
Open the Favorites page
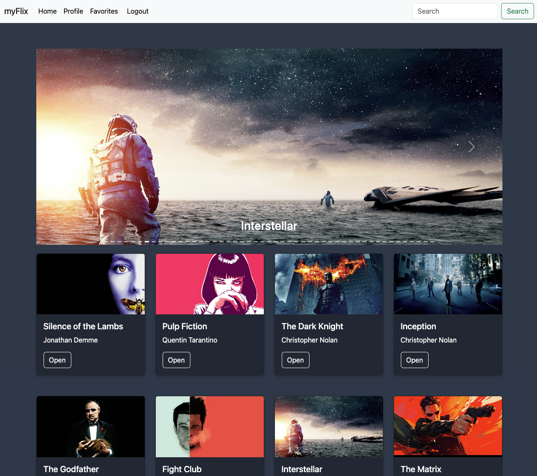point(104,12)
